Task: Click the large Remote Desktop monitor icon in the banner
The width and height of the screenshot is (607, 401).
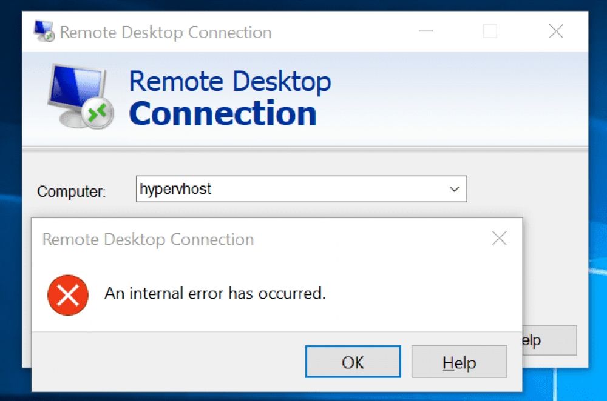Action: coord(80,96)
